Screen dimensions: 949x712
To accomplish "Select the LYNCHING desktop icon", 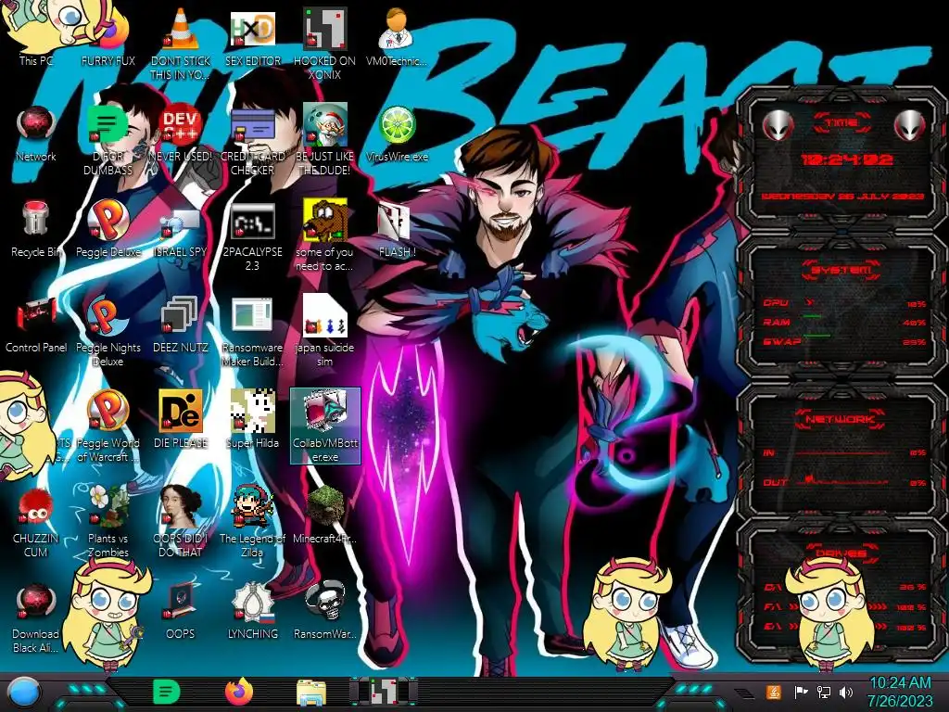I will coord(253,612).
